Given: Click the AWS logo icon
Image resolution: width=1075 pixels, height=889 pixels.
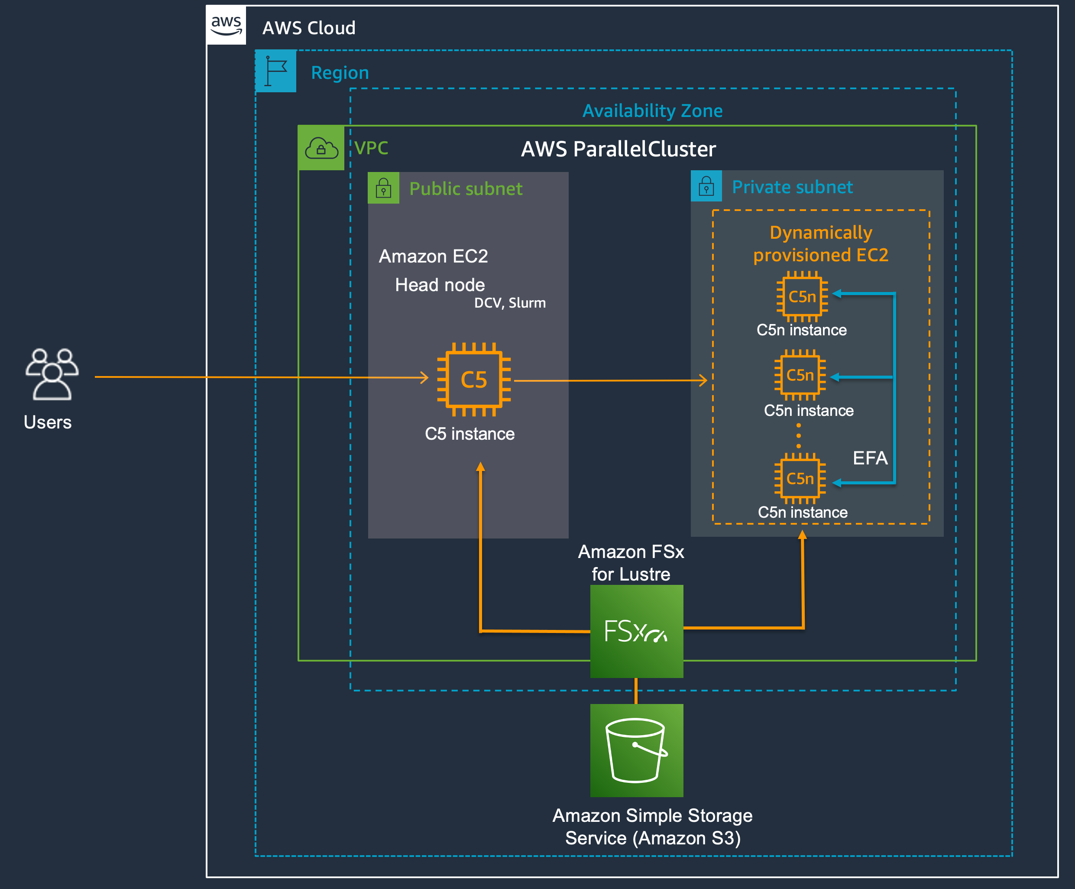Looking at the screenshot, I should [x=226, y=25].
